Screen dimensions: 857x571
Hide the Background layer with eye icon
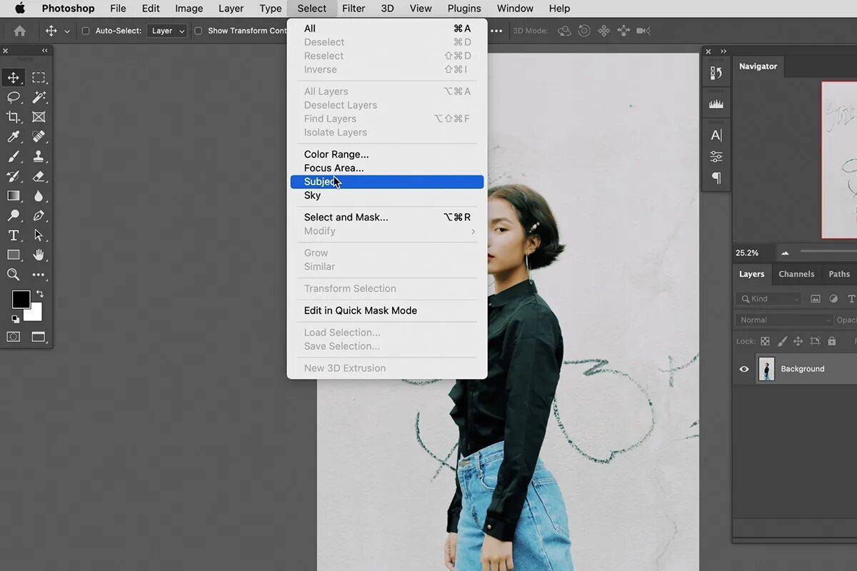[x=744, y=369]
